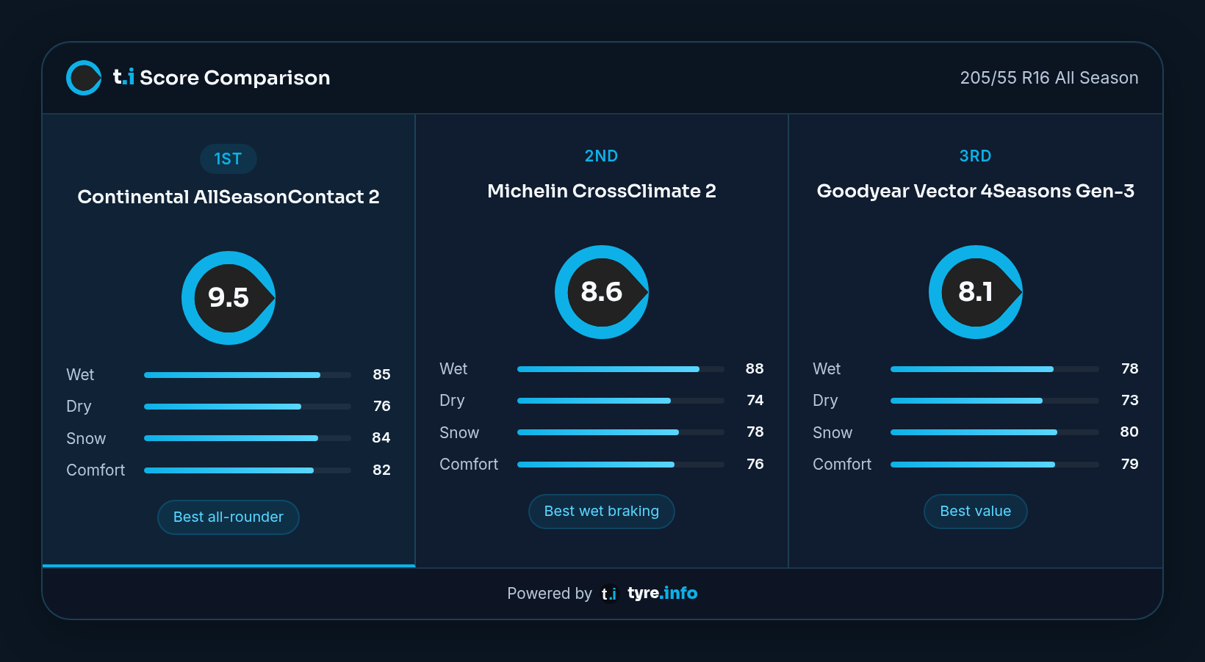Click Goodyear's Snow value 80

pos(1129,432)
